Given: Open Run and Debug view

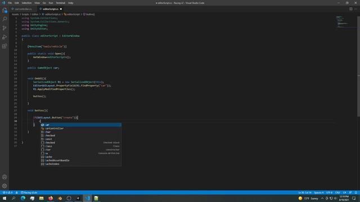Looking at the screenshot, I should pyautogui.click(x=4, y=37).
